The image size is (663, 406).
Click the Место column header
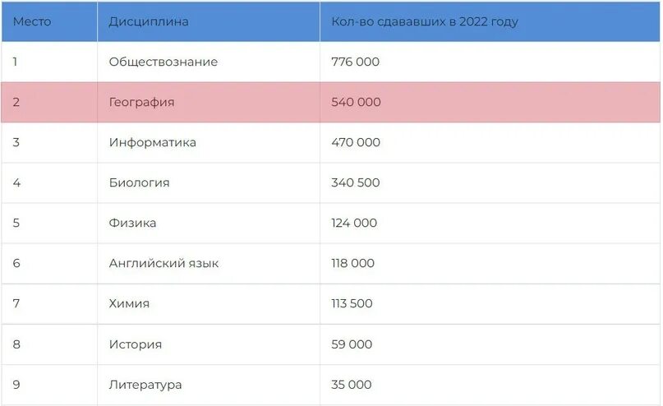[49, 21]
